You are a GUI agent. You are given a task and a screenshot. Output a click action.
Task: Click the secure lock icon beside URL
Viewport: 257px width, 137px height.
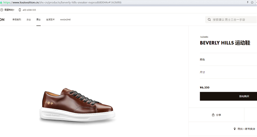pos(1,2)
